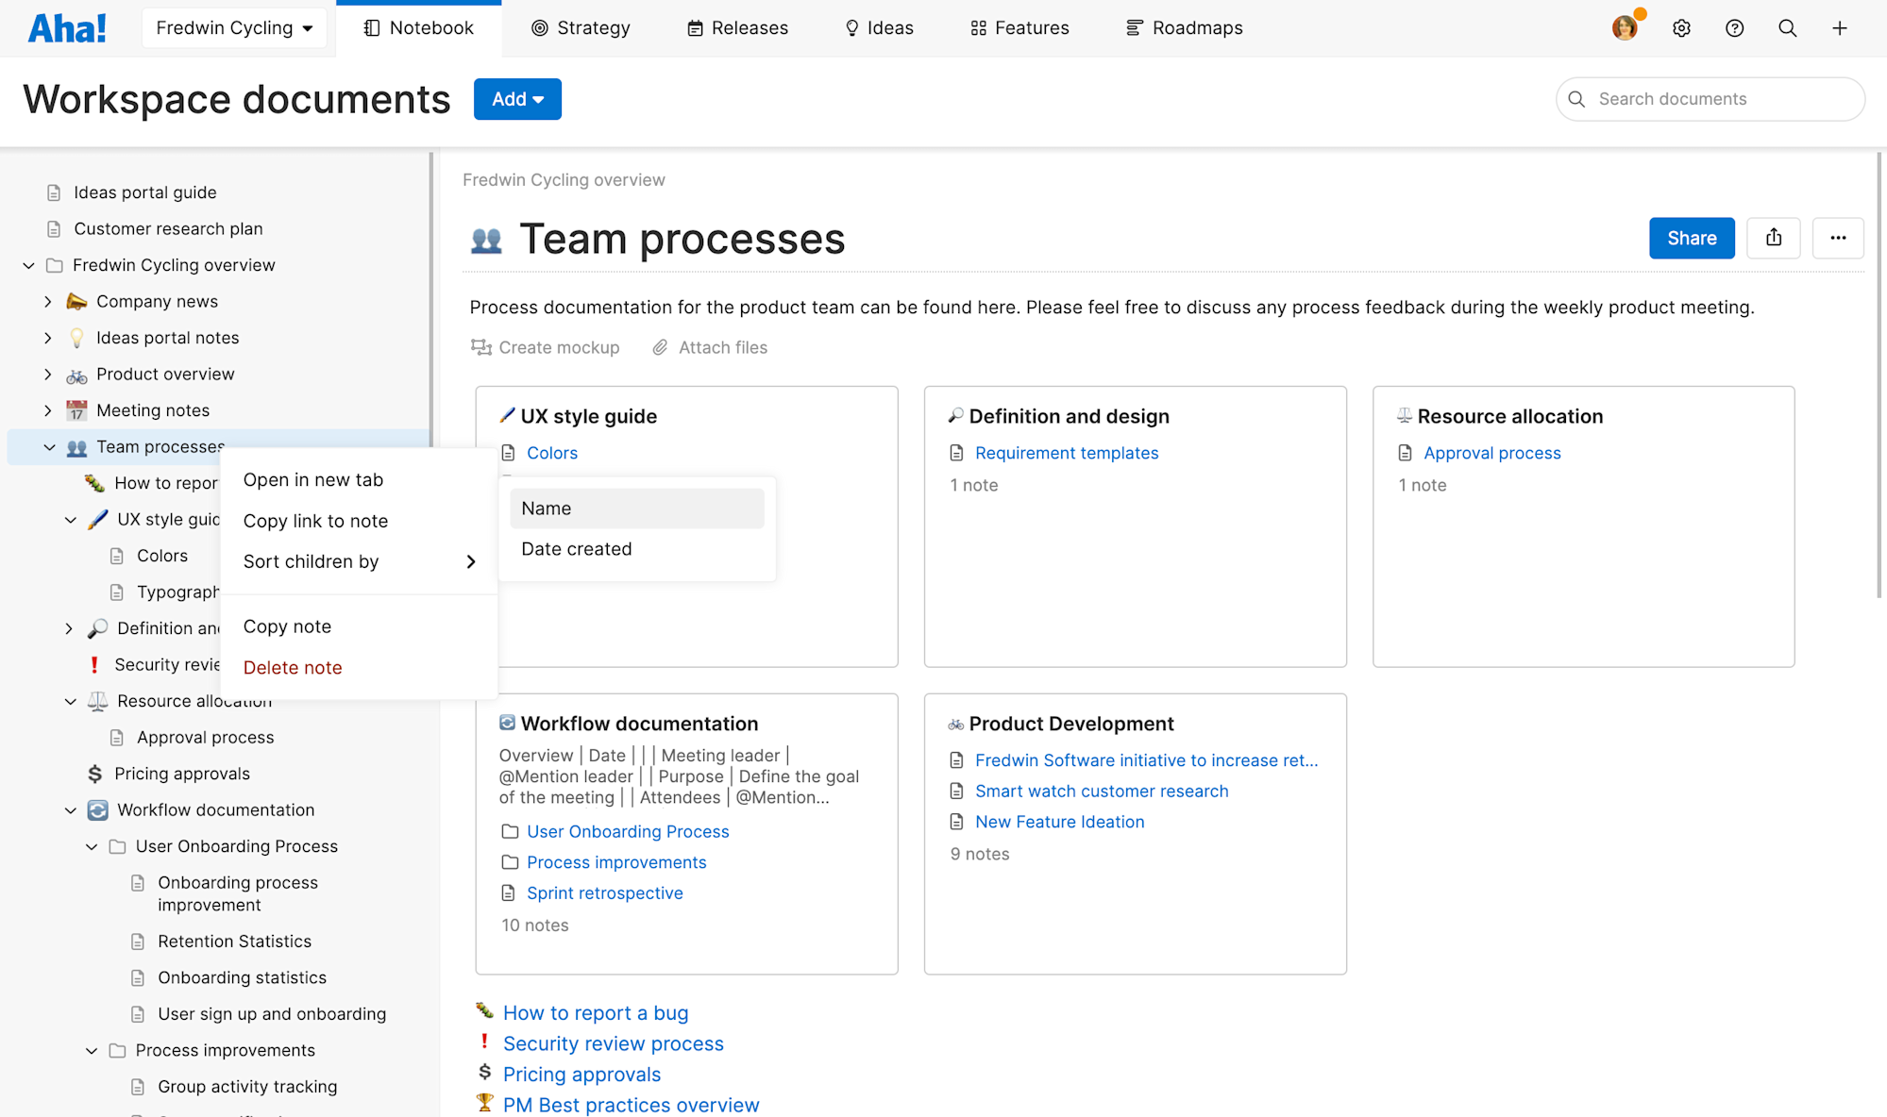Open the Create mockup tool
The height and width of the screenshot is (1117, 1887).
[x=546, y=347]
